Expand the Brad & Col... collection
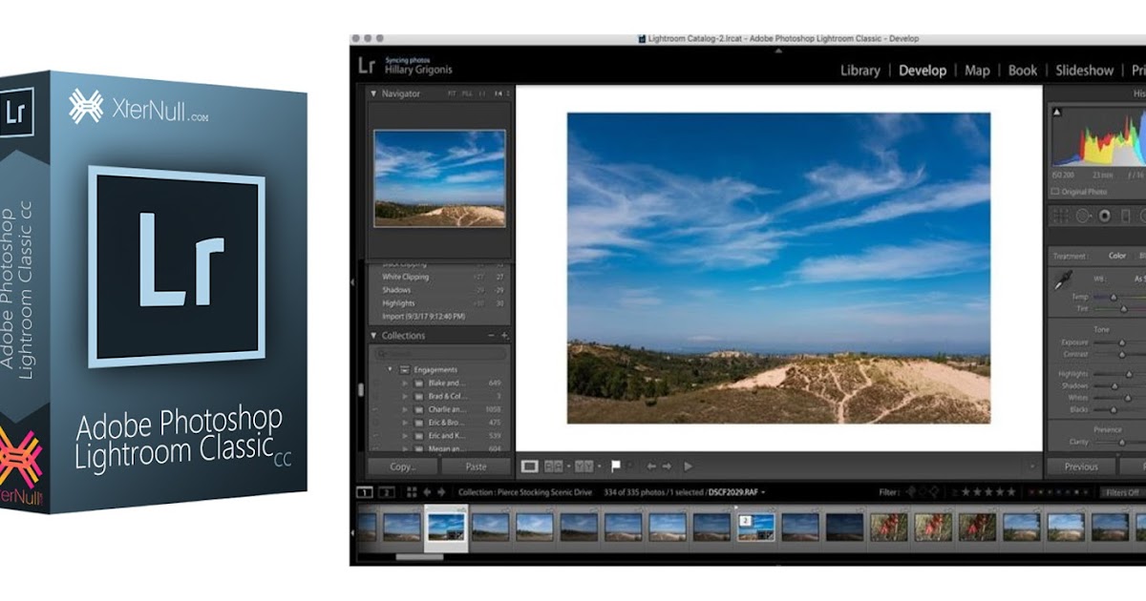Screen dimensions: 1146x601 point(405,396)
